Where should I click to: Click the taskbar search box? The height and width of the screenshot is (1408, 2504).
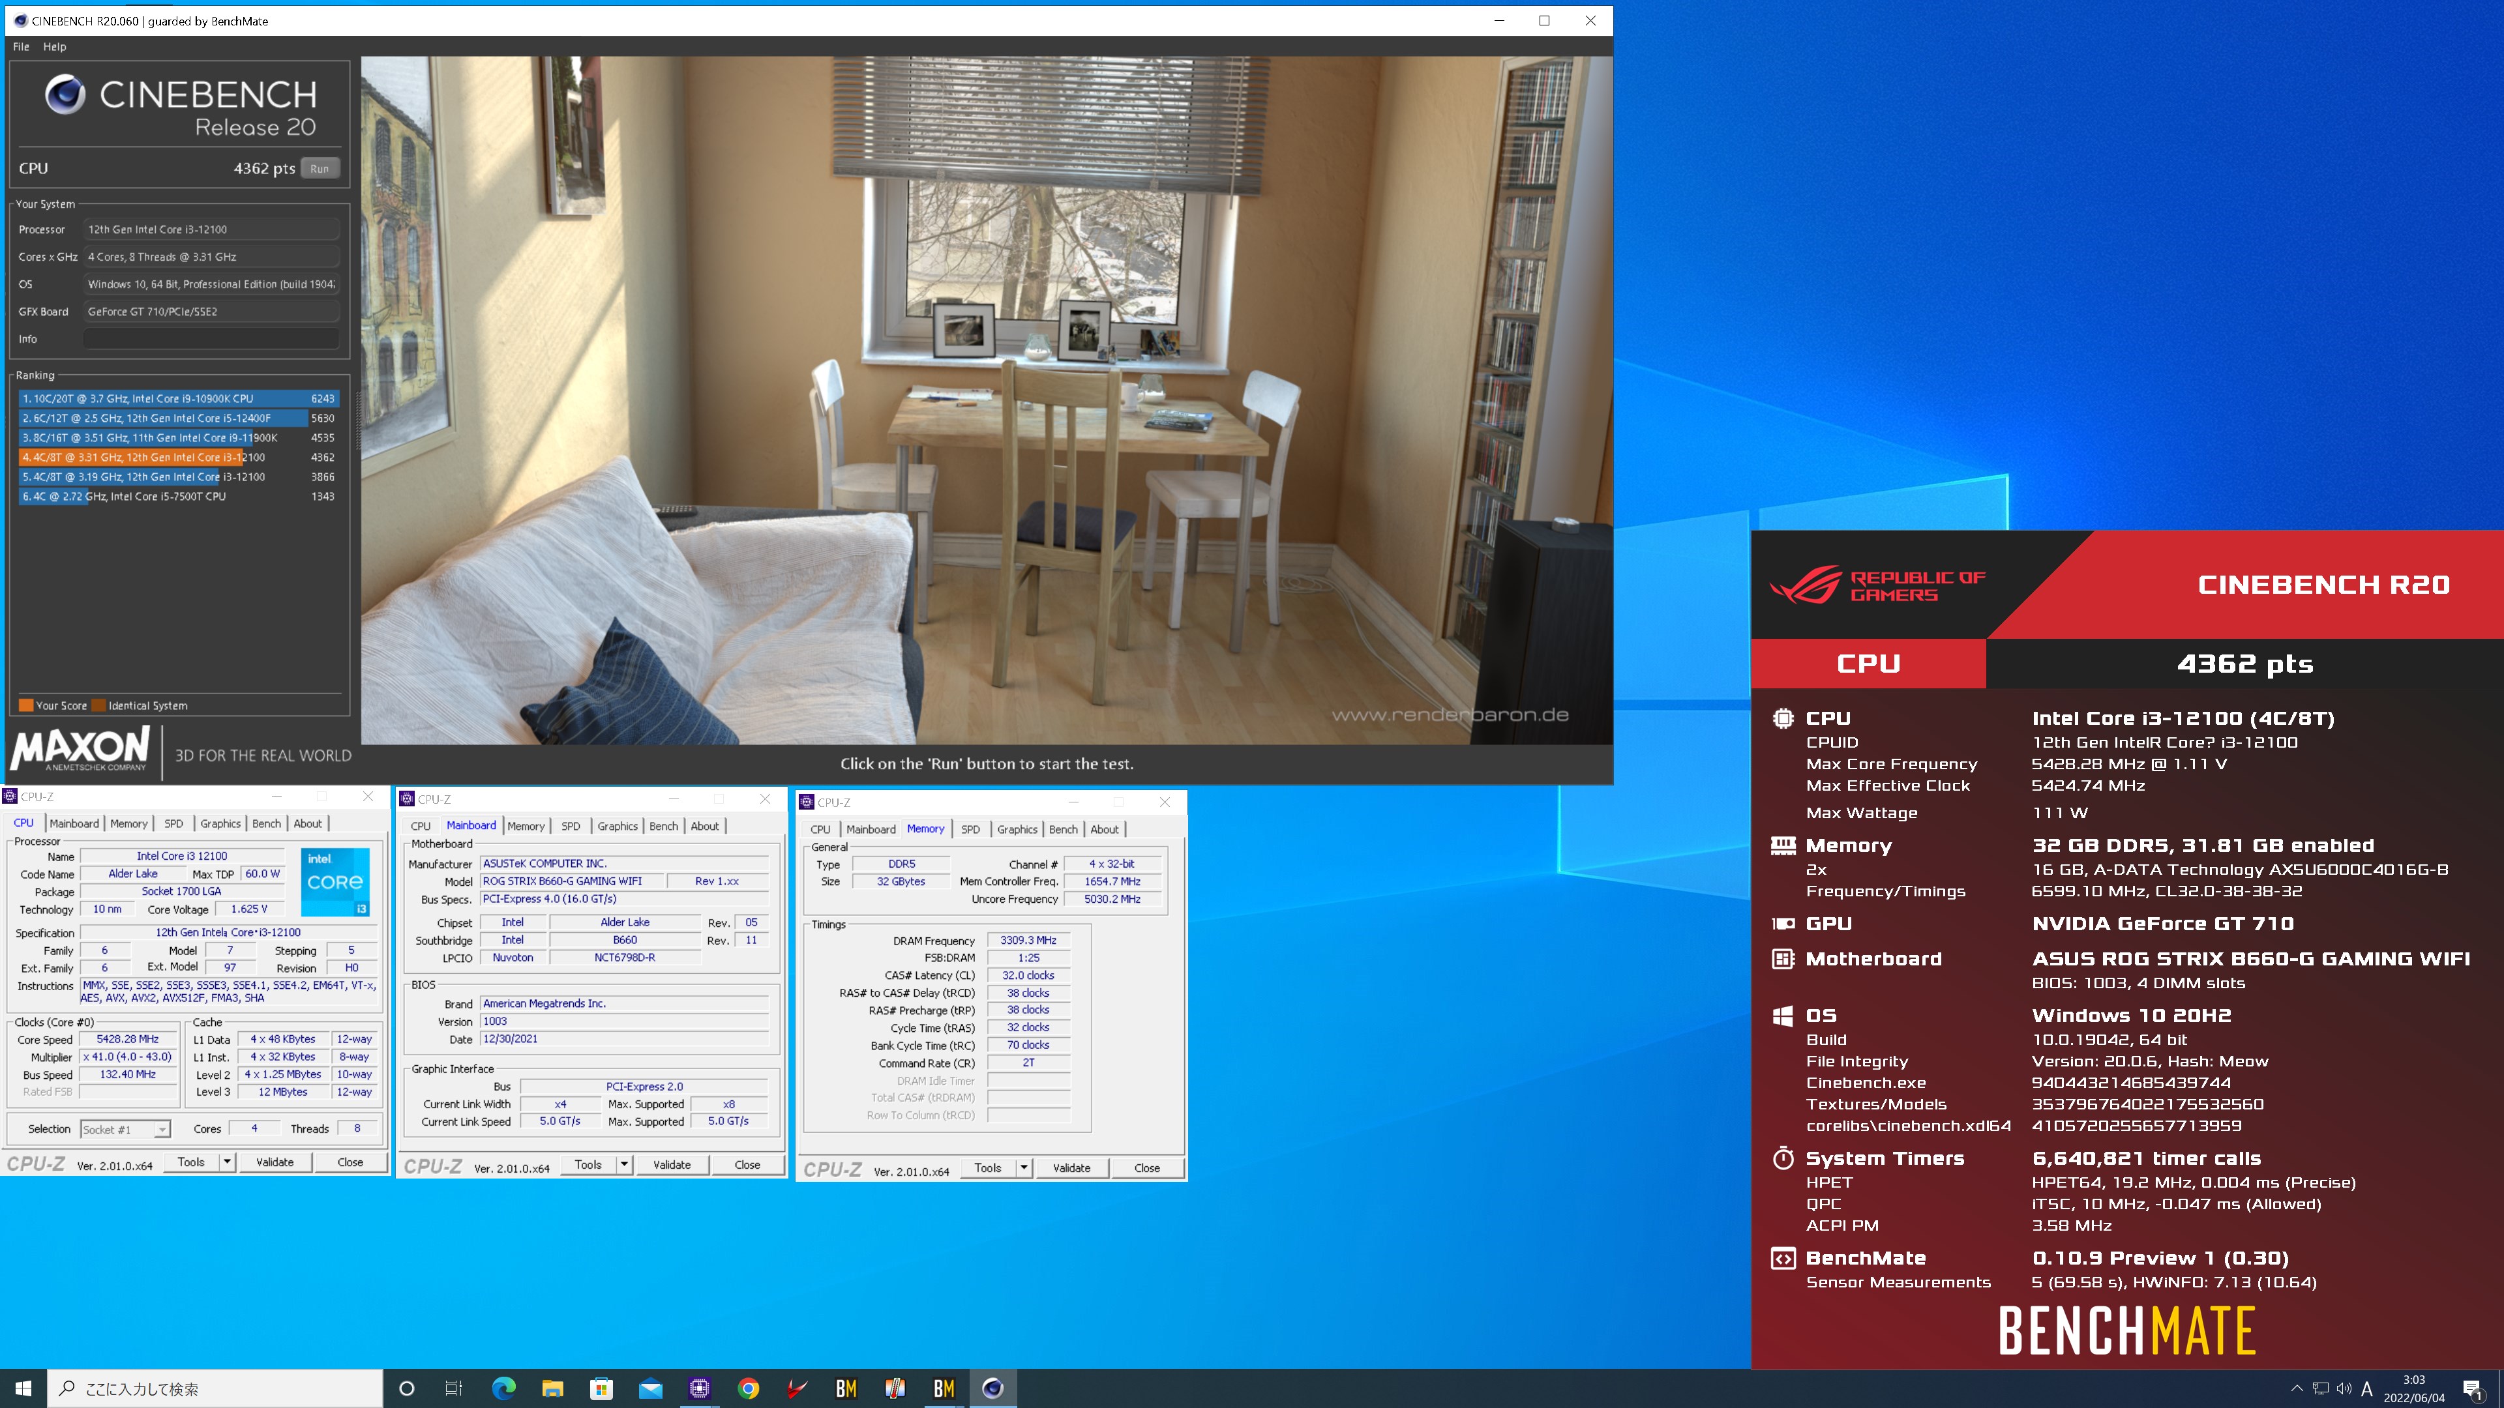pos(215,1388)
